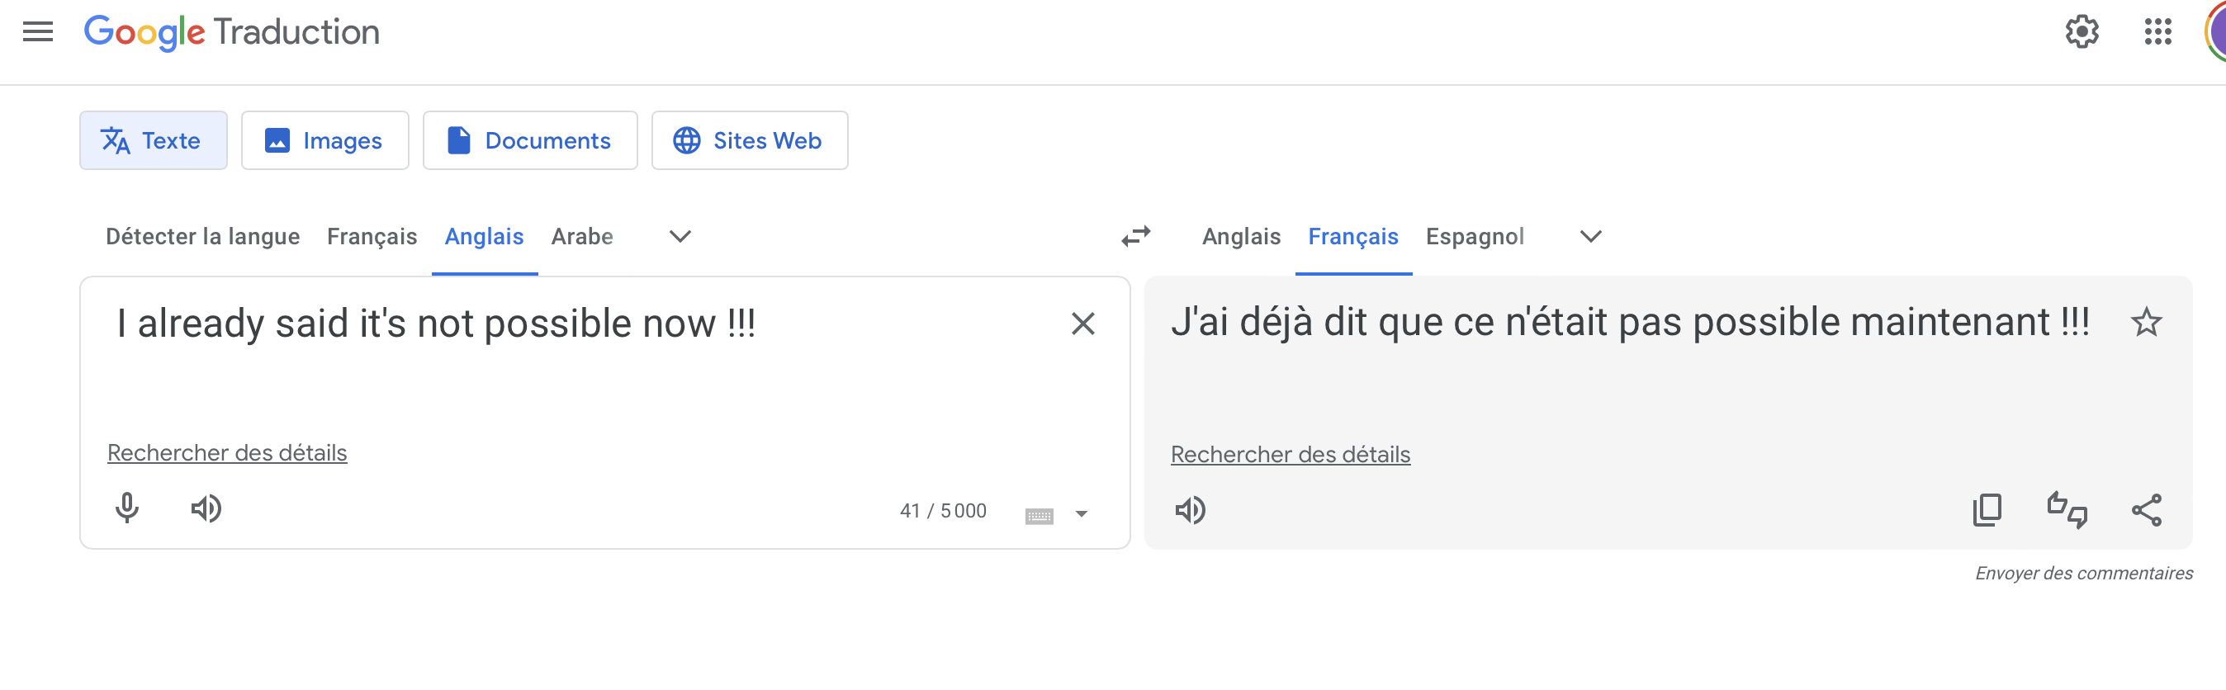Swap source and target languages
This screenshot has height=690, width=2226.
point(1135,236)
